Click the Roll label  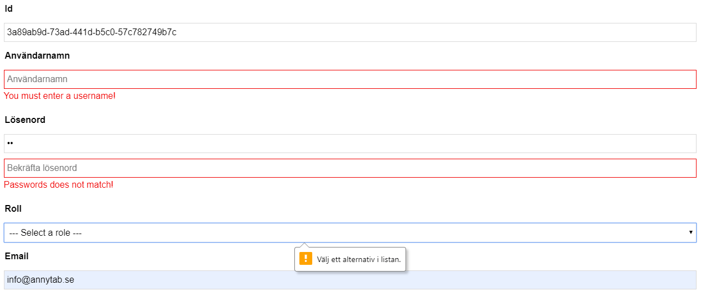coord(13,209)
